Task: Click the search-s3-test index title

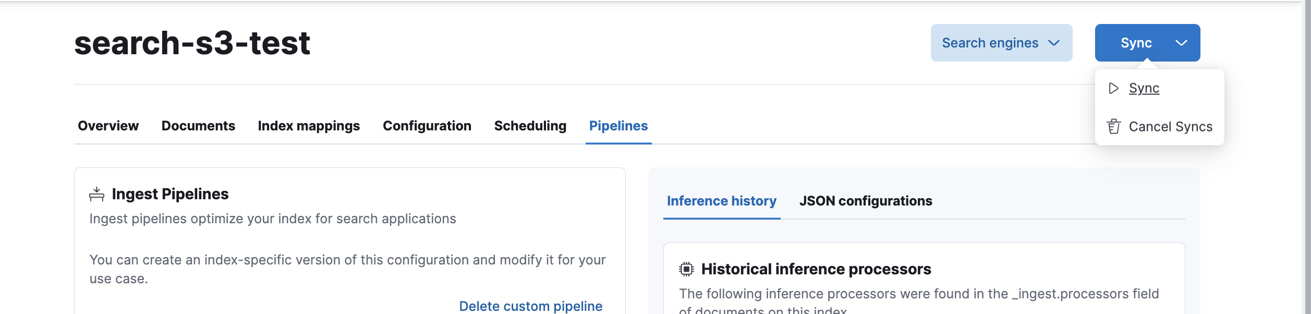Action: point(192,43)
